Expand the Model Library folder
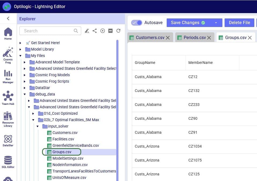 [20, 49]
